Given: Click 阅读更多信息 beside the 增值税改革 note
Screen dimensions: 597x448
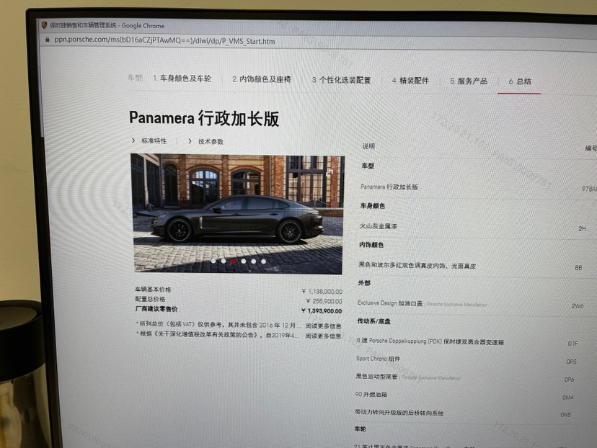Looking at the screenshot, I should (323, 336).
